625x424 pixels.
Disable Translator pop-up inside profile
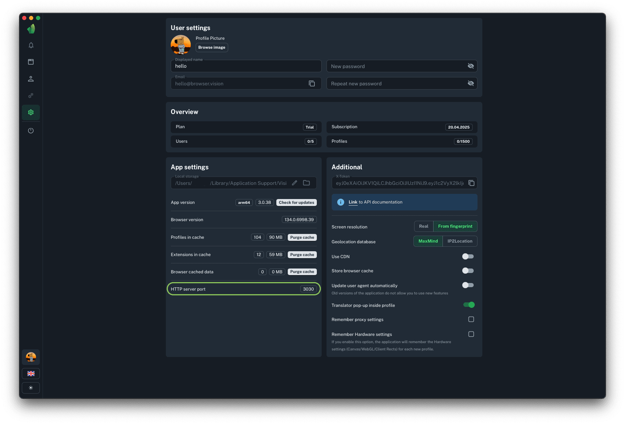[469, 305]
